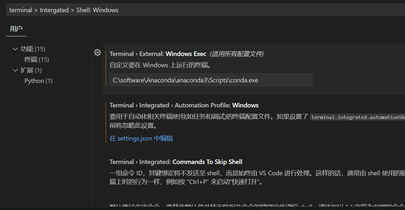405x210 pixels.
Task: Click the Automation Profile: Windows setting title
Action: tap(184, 105)
